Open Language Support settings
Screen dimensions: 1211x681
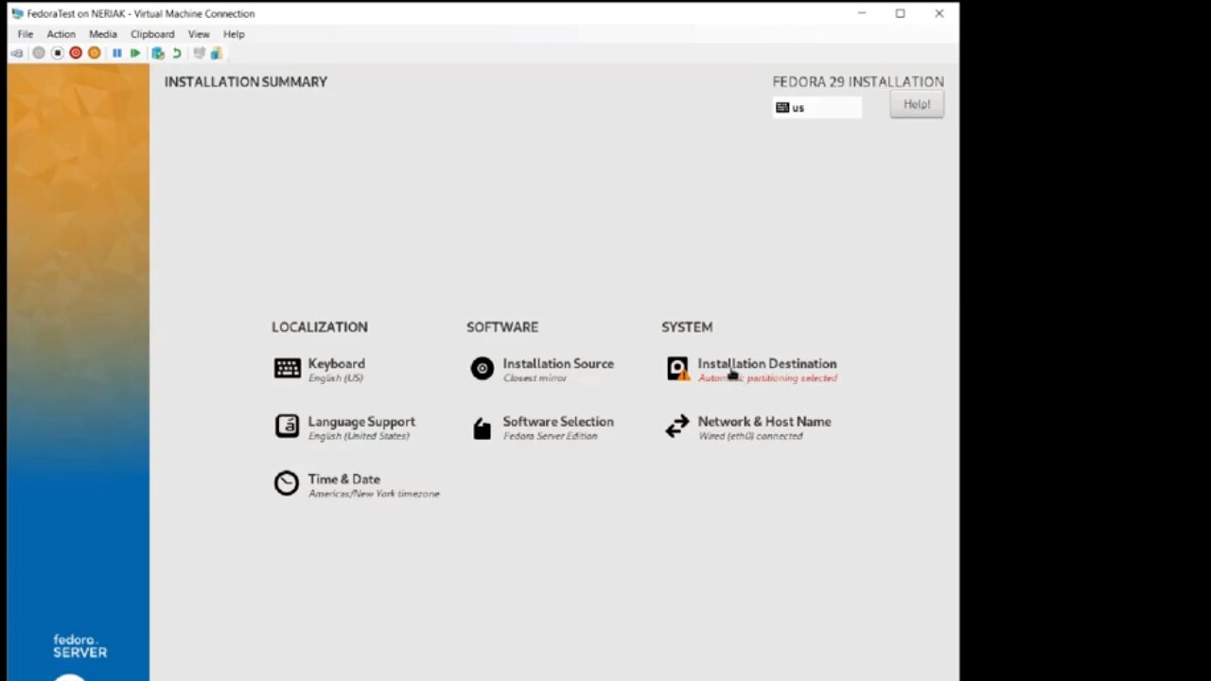[x=361, y=422]
